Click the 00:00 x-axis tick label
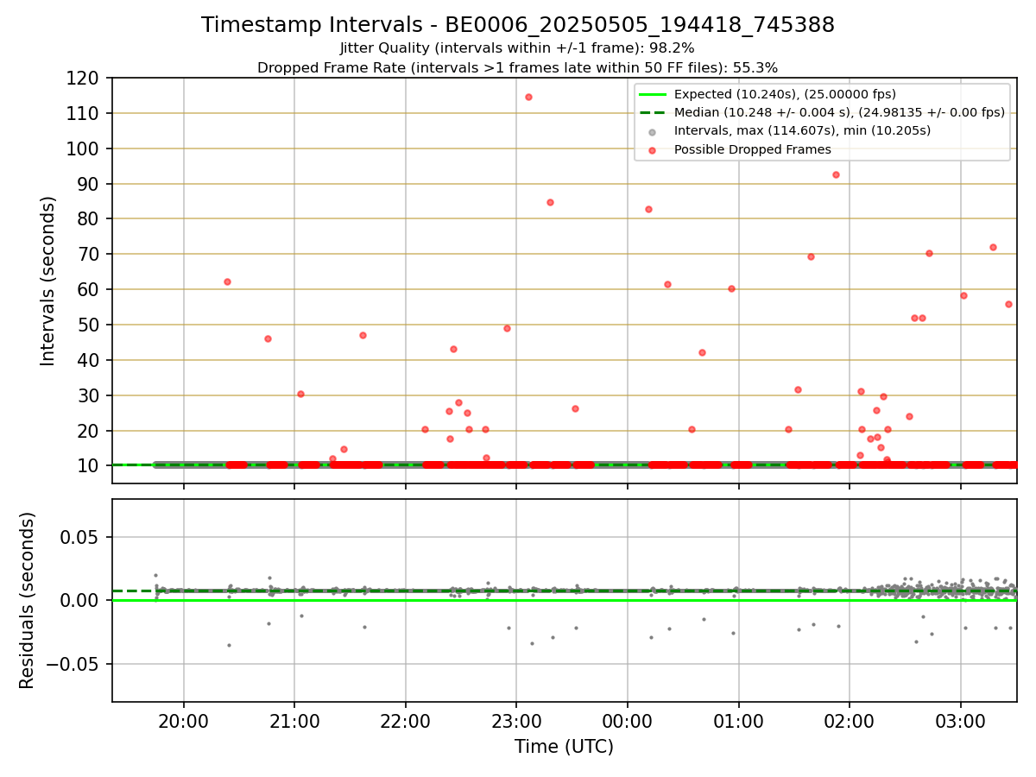 click(628, 720)
